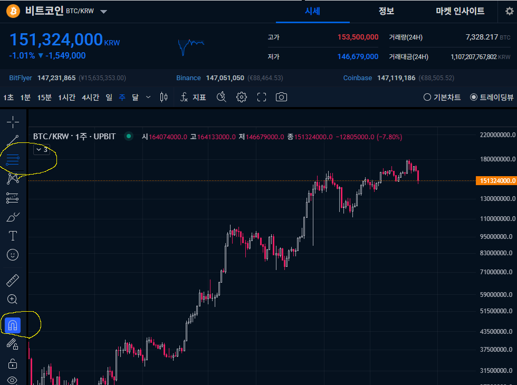
Task: Click the green market status dot
Action: click(x=129, y=136)
